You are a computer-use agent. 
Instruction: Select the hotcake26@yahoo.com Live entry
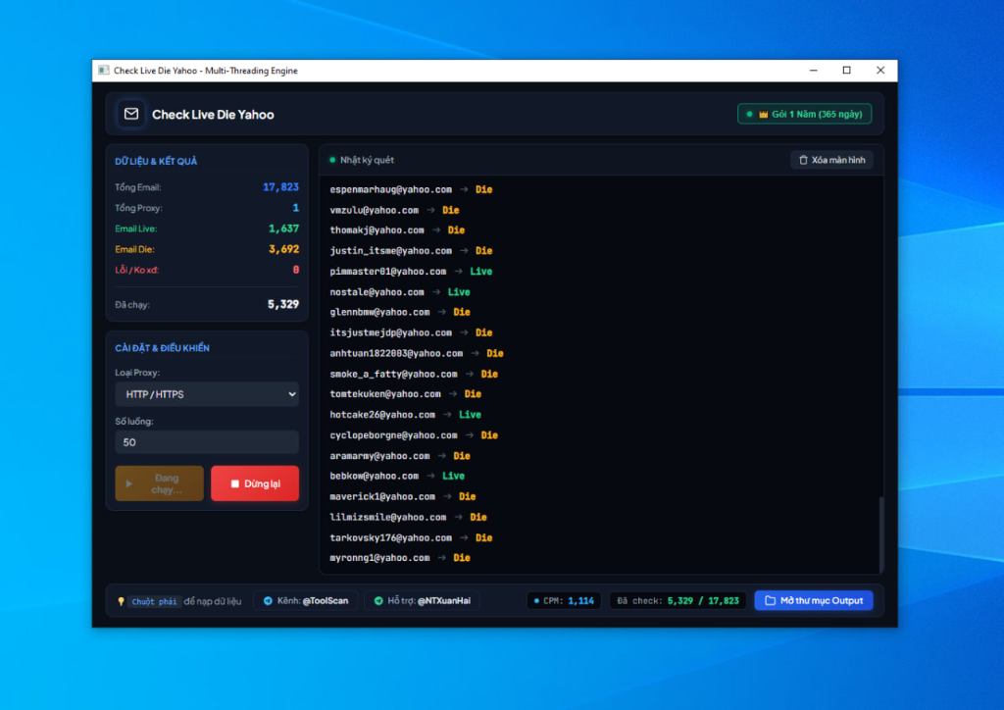[405, 414]
